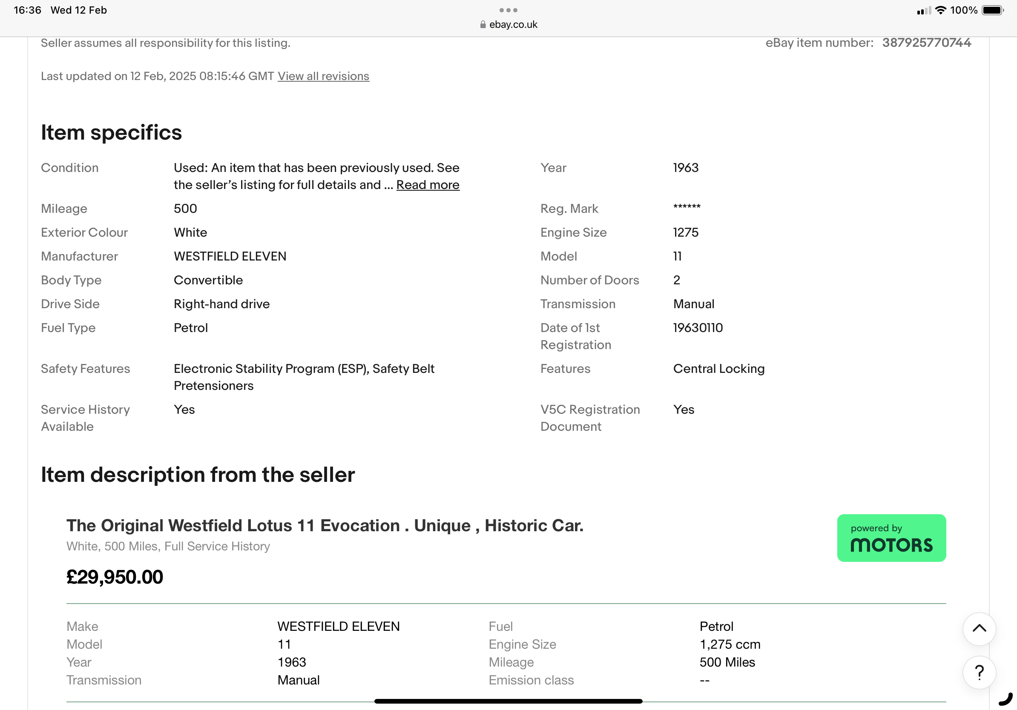Click the Central Locking features value
Viewport: 1017px width, 710px height.
[718, 369]
